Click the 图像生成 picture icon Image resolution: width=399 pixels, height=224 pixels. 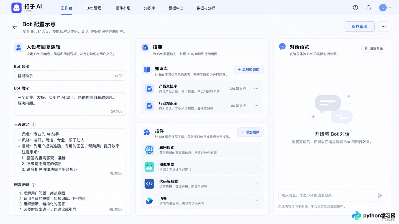[x=149, y=167]
